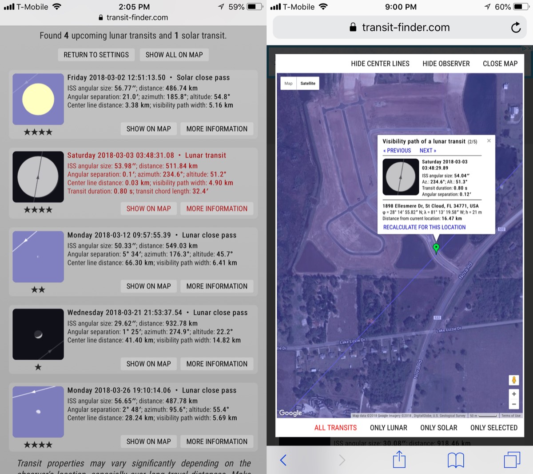Screen dimensions: 533x474
Task: Click one-star rating under Wednesday thumbnail
Action: click(x=38, y=367)
